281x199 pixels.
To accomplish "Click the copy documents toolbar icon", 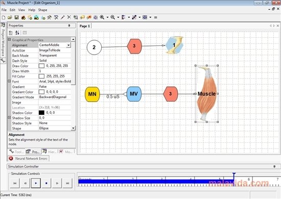I will point(76,17).
